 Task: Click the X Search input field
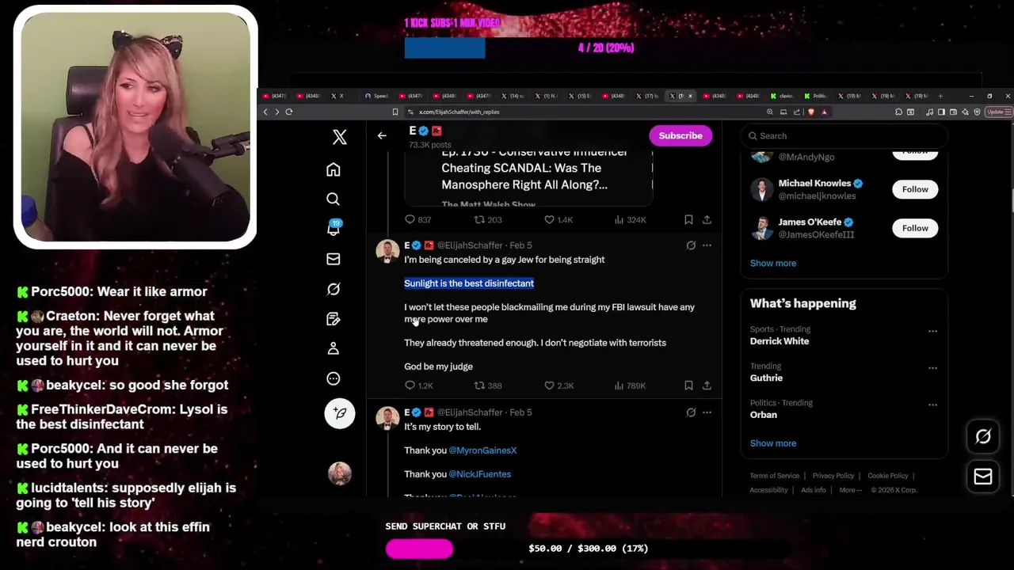(844, 136)
